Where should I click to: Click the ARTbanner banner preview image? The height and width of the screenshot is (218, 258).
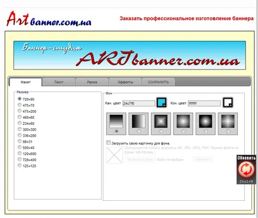130,55
